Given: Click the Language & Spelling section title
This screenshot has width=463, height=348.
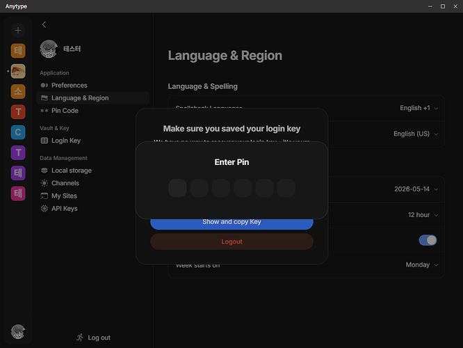Looking at the screenshot, I should click(x=202, y=86).
